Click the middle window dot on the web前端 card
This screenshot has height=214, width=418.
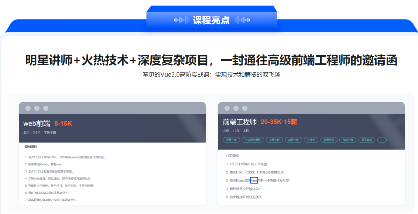click(36, 108)
